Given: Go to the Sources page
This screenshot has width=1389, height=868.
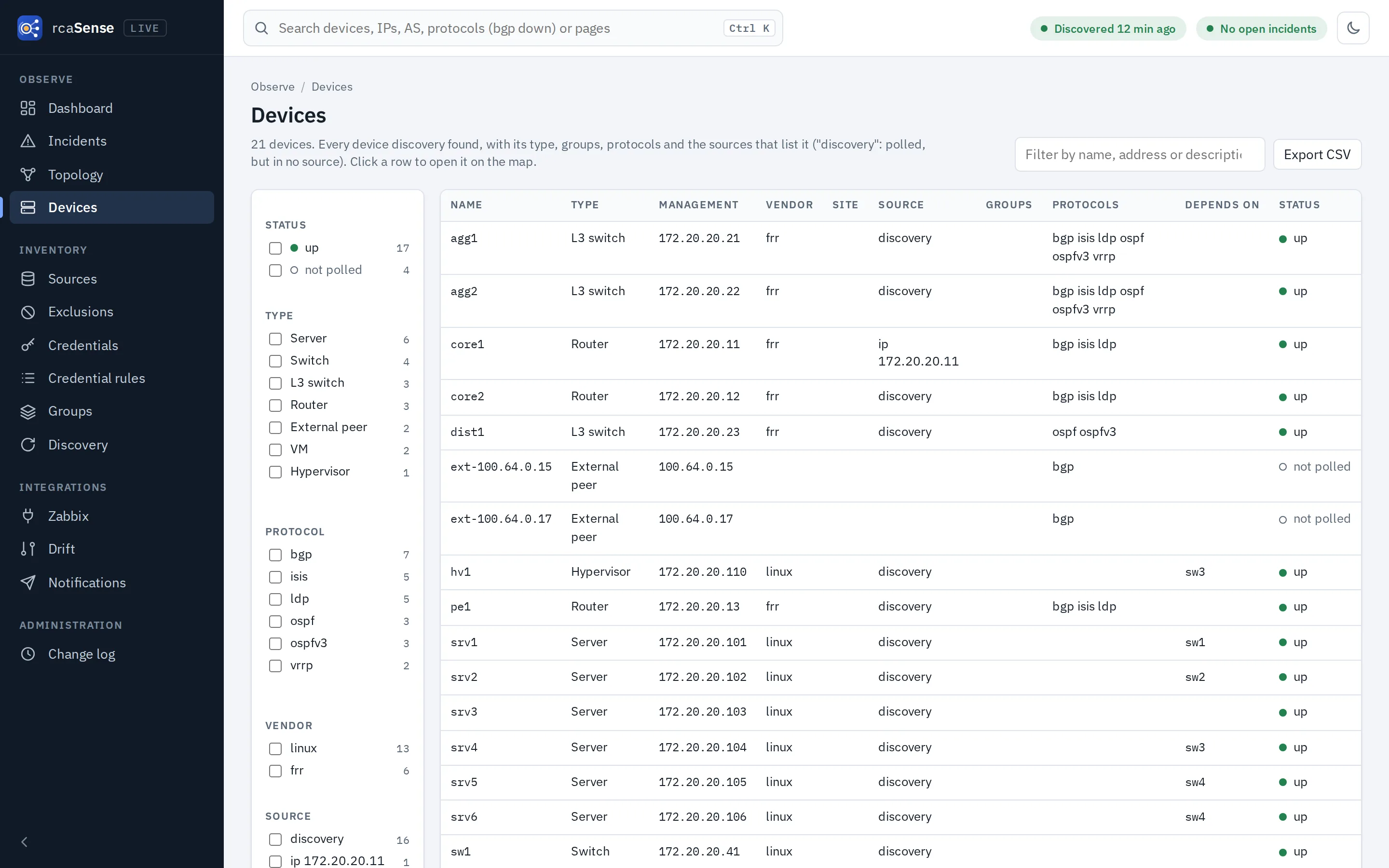Looking at the screenshot, I should (x=112, y=279).
